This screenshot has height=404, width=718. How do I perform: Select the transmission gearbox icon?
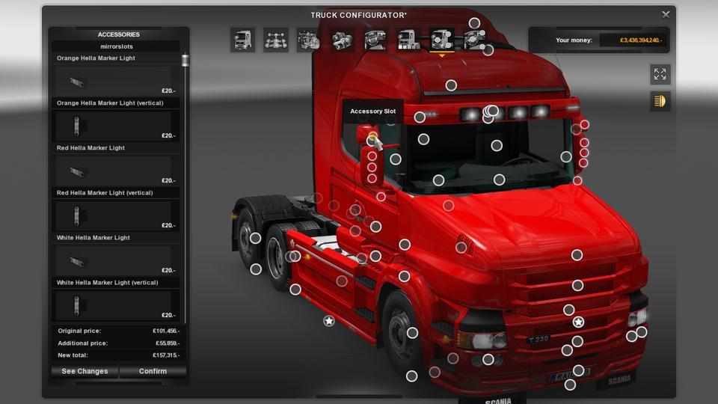[x=342, y=40]
